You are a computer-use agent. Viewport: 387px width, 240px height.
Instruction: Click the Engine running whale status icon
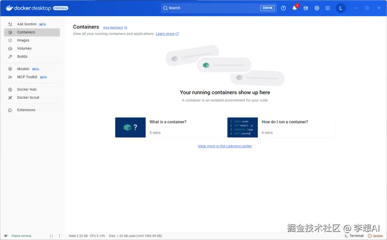6,236
